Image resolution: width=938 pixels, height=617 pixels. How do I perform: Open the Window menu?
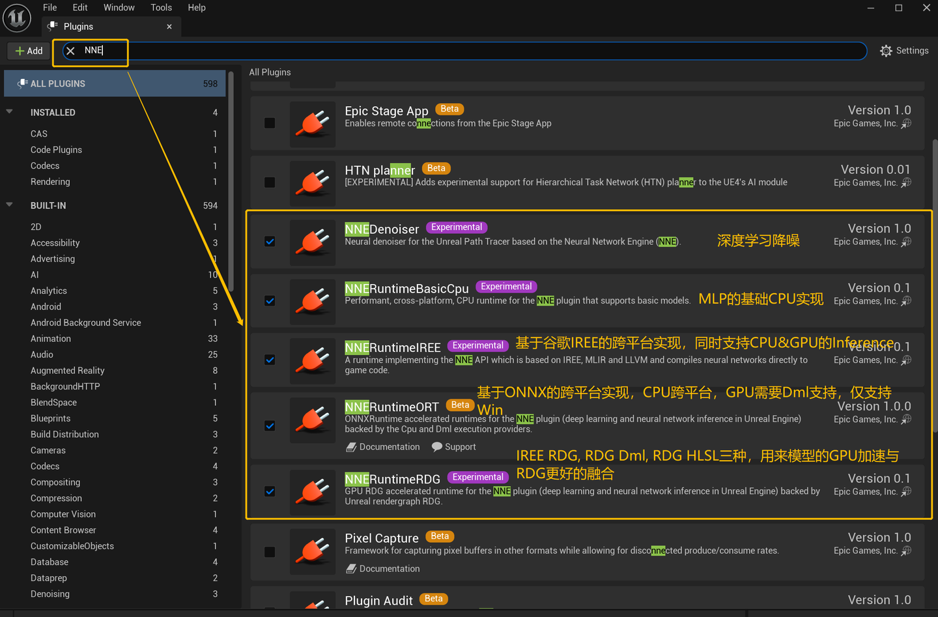(x=119, y=8)
